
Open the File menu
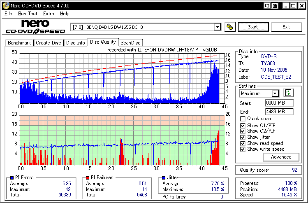[8, 14]
